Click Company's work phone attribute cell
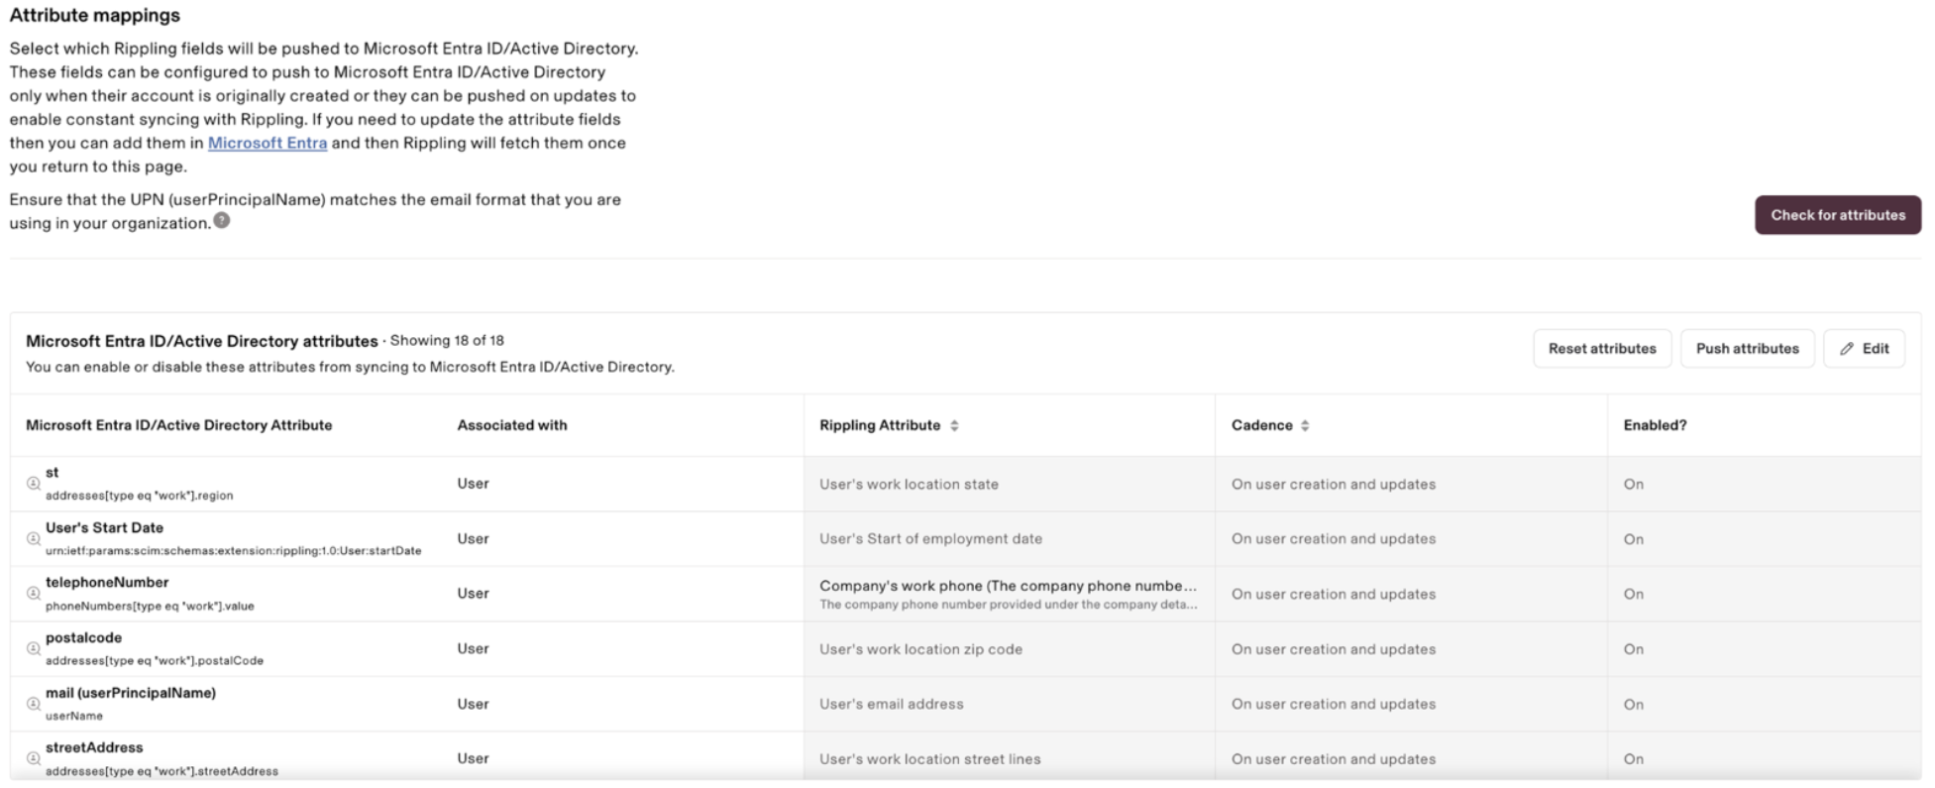 (1008, 594)
